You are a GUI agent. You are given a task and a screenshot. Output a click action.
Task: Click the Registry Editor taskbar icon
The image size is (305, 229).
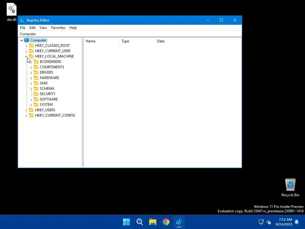179,222
